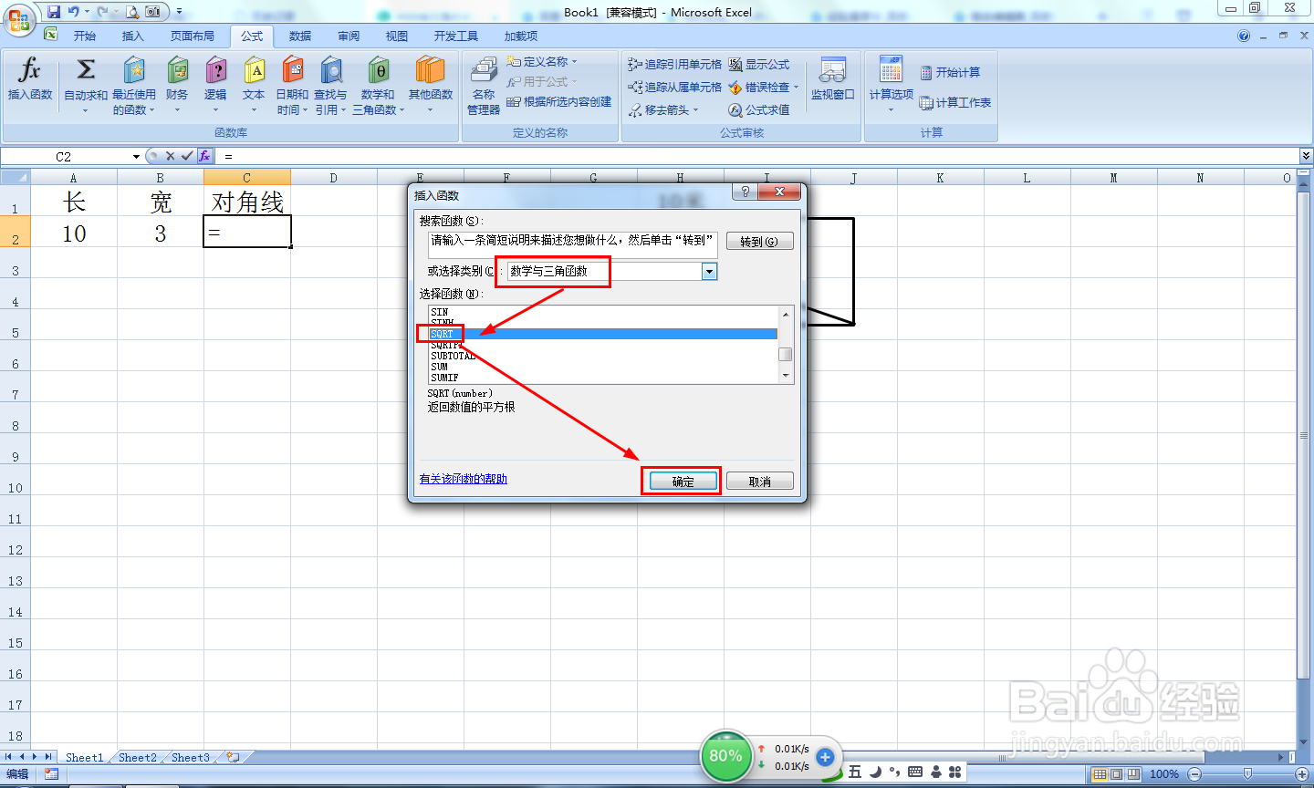Click Calculate Now (开始计算)
This screenshot has height=788, width=1314.
[950, 72]
